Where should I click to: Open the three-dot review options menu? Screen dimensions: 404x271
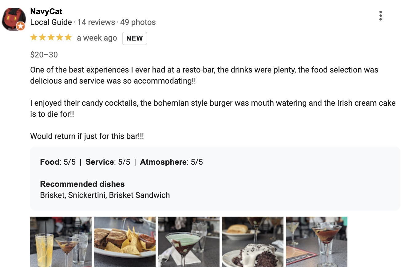(381, 16)
